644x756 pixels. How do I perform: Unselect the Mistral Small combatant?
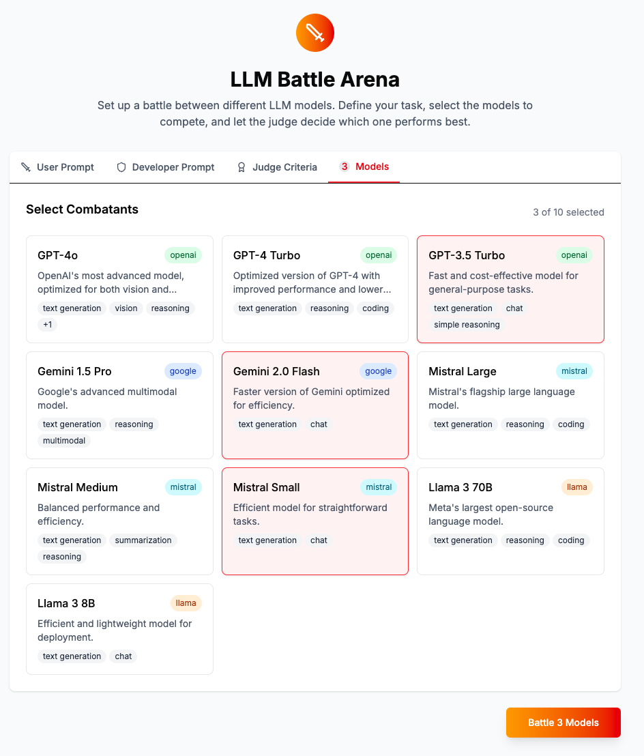coord(314,521)
